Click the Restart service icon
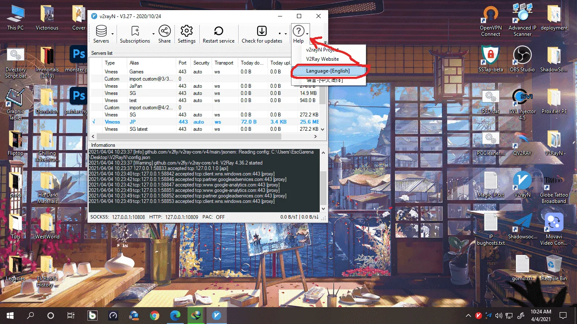This screenshot has width=577, height=324. pos(218,31)
